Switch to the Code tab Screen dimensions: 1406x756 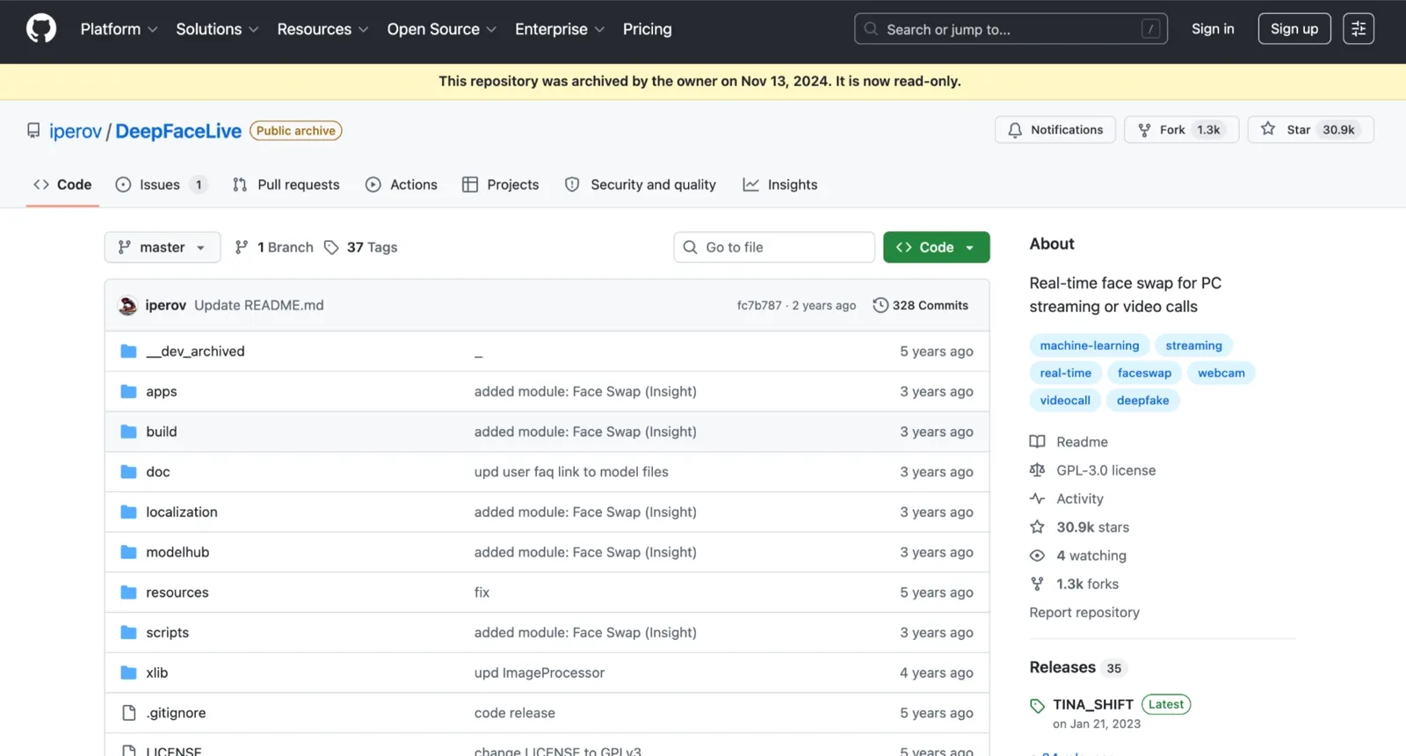point(62,185)
